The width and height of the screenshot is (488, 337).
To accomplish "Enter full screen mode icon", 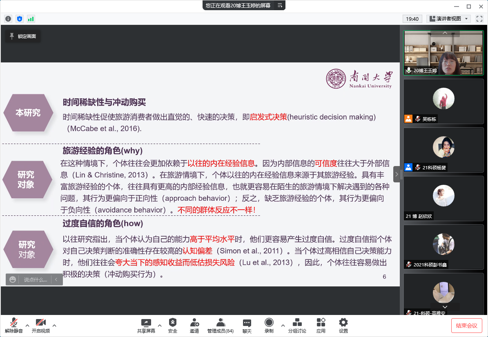I will (x=479, y=19).
